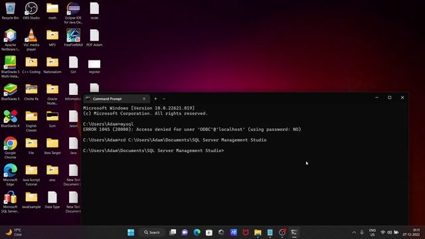Select the C++ Coding folder
The width and height of the screenshot is (425, 239).
click(x=31, y=65)
